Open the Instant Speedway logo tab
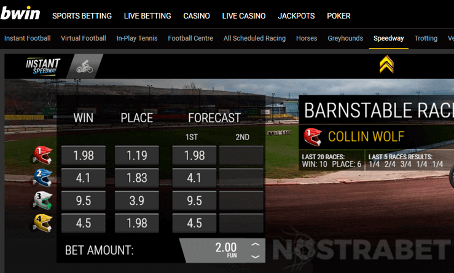Screen dimensions: 454x273 point(43,66)
